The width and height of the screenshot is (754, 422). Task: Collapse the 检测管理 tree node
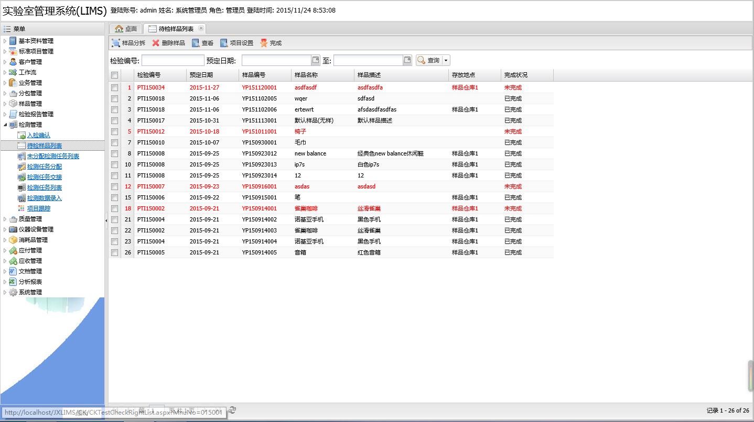(x=5, y=125)
